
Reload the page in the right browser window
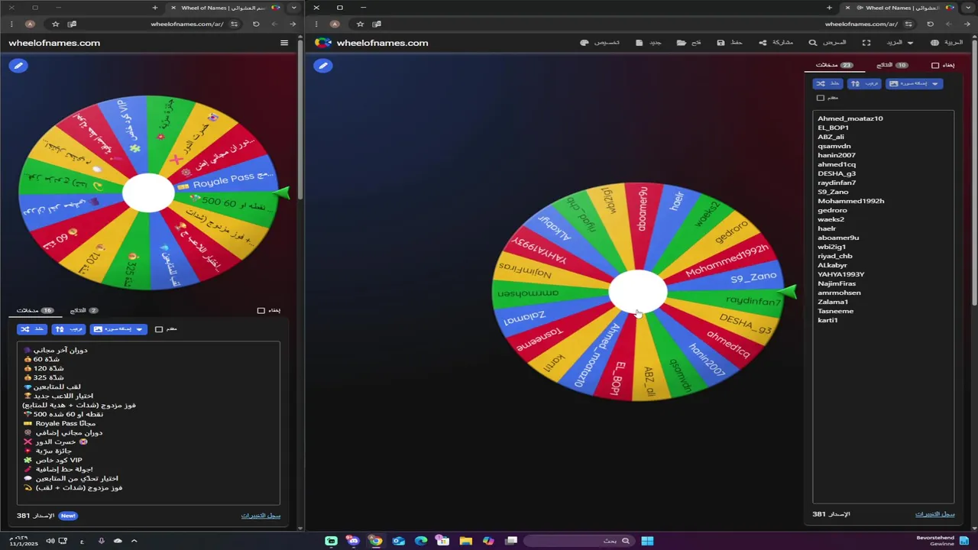coord(930,24)
